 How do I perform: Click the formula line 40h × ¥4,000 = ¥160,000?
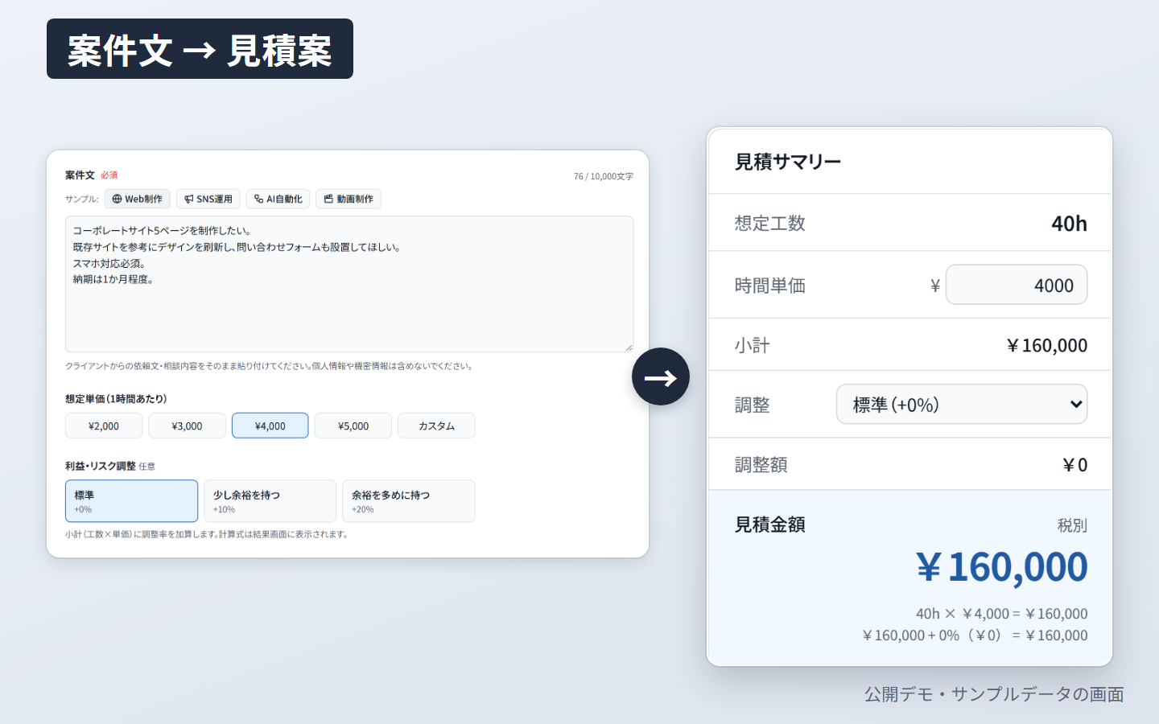pyautogui.click(x=1001, y=614)
